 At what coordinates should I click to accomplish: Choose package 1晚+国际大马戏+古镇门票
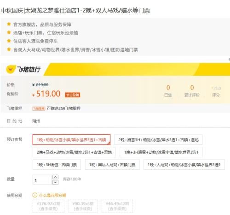coord(112,165)
